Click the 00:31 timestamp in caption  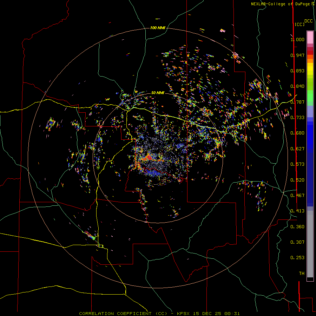(232, 314)
